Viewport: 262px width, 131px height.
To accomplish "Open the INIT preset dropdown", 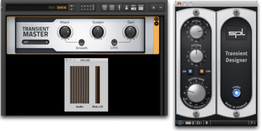I will tap(35, 42).
